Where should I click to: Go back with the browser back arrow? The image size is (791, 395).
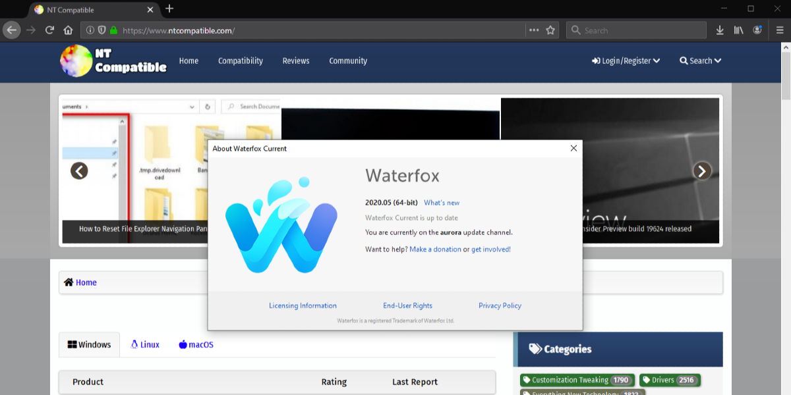point(11,30)
